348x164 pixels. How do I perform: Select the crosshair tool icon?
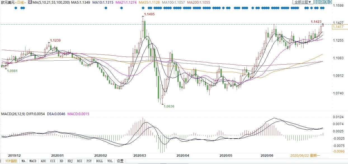316,2
